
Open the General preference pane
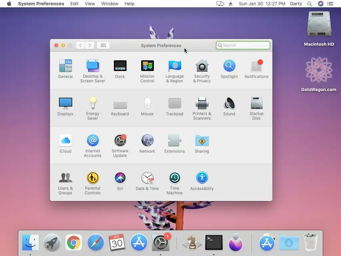[65, 69]
